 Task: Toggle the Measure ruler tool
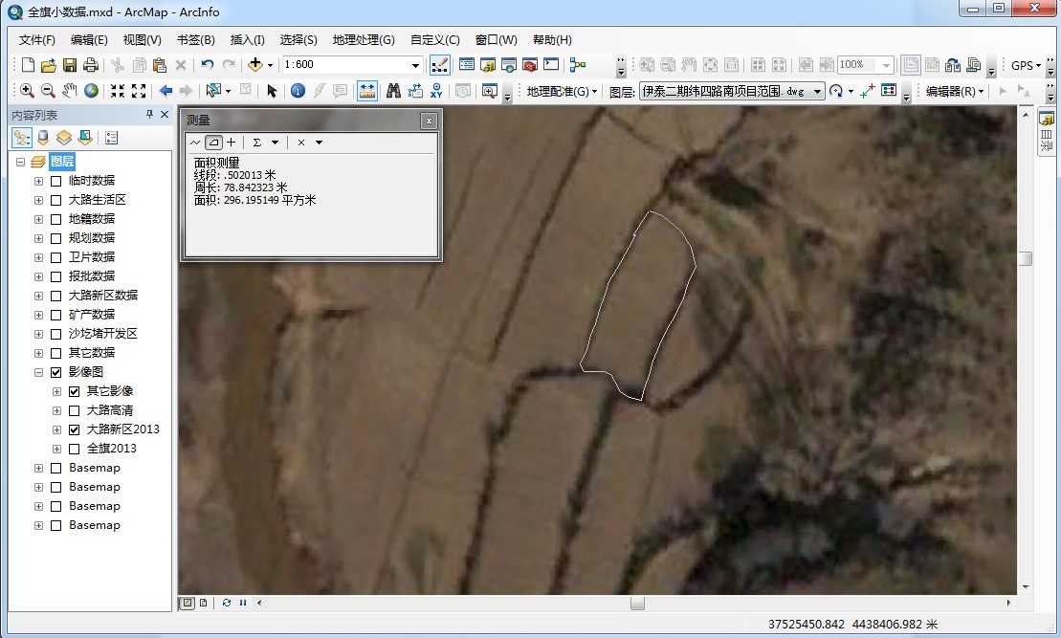click(367, 91)
